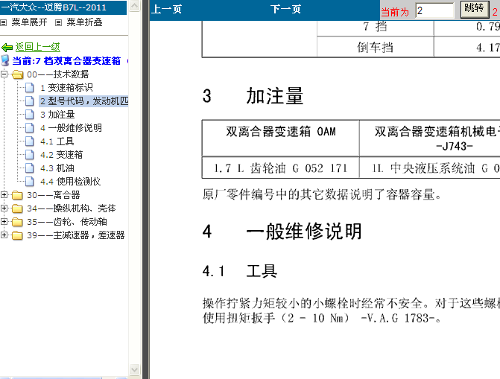The image size is (500, 379).
Task: Click the folder icon for 00——技术数据
Action: tap(18, 74)
